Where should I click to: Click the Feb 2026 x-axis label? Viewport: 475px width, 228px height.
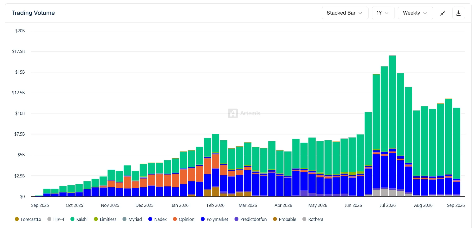pyautogui.click(x=216, y=205)
